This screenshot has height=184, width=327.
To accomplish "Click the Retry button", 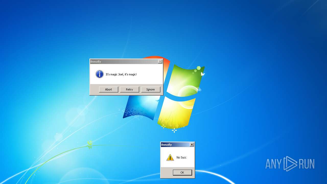I will pos(130,89).
